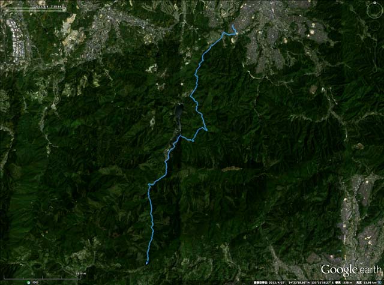Click the move joystick below the compass

coord(374,25)
